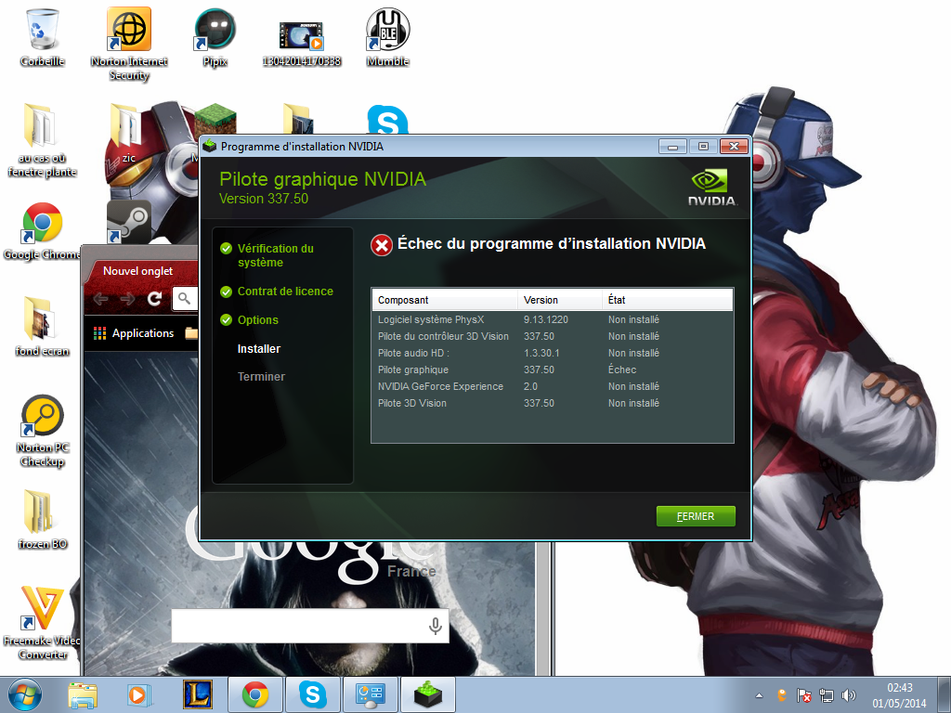This screenshot has width=951, height=713.
Task: Select the zic folder on the desktop
Action: coord(126,134)
